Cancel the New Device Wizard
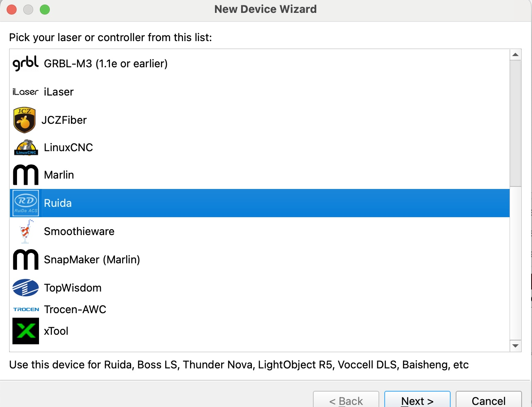Image resolution: width=532 pixels, height=407 pixels. 488,400
